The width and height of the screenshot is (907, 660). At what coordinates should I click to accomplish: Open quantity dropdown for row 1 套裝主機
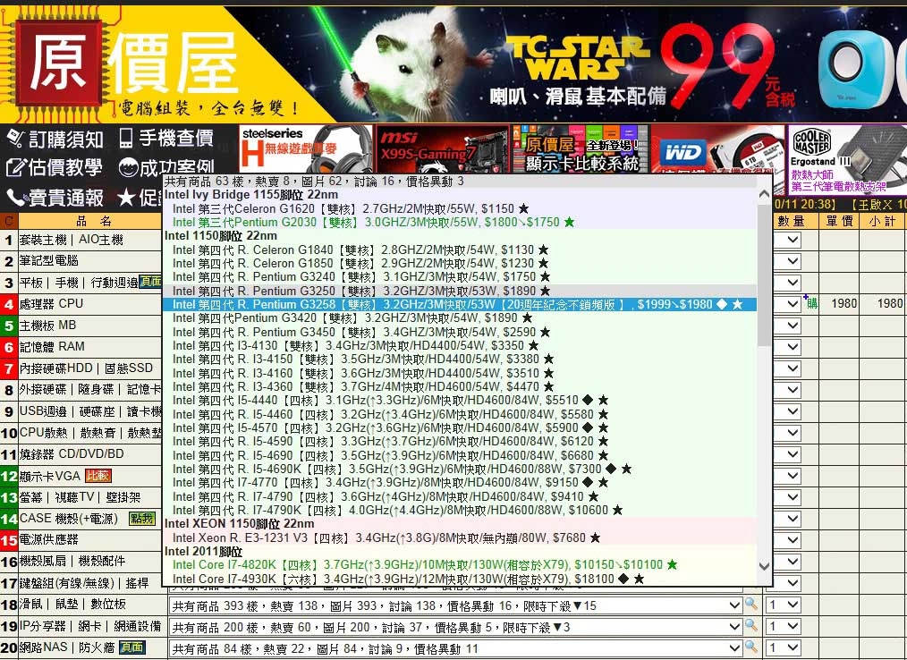pos(788,240)
